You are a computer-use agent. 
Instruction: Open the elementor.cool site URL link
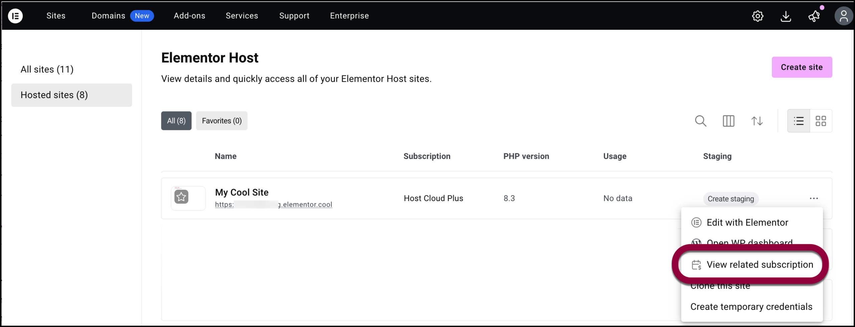click(x=273, y=204)
